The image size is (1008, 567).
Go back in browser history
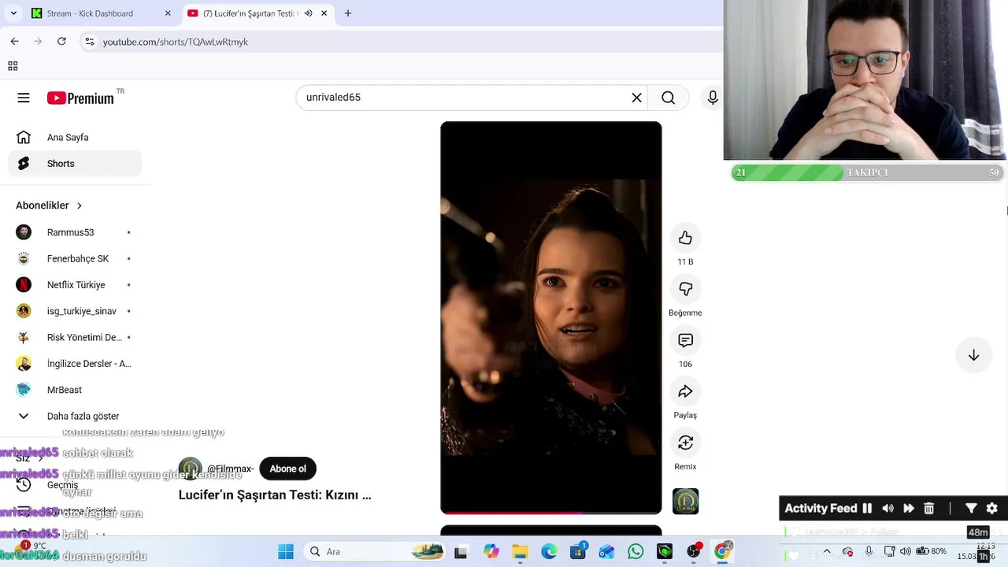point(14,41)
